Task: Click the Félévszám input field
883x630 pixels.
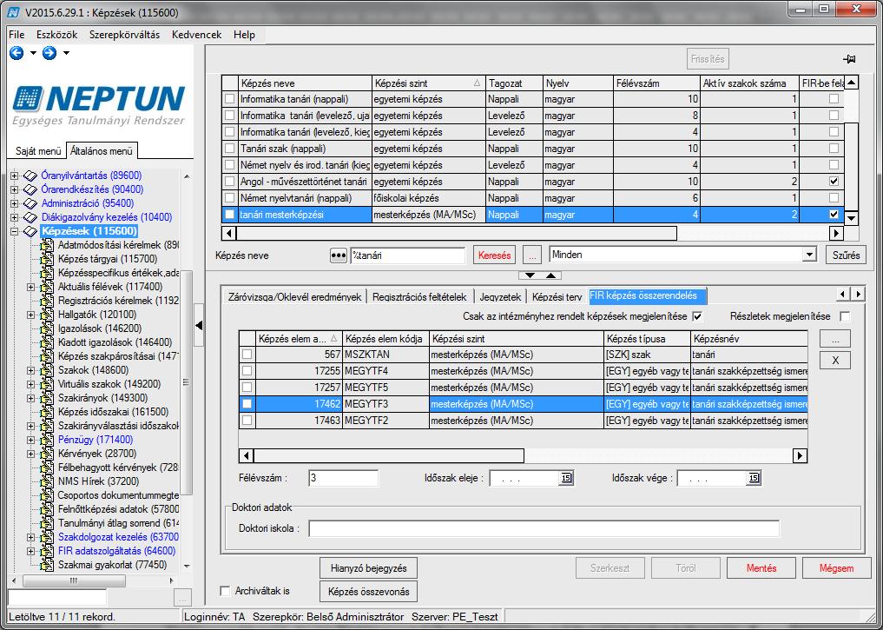Action: [x=344, y=478]
